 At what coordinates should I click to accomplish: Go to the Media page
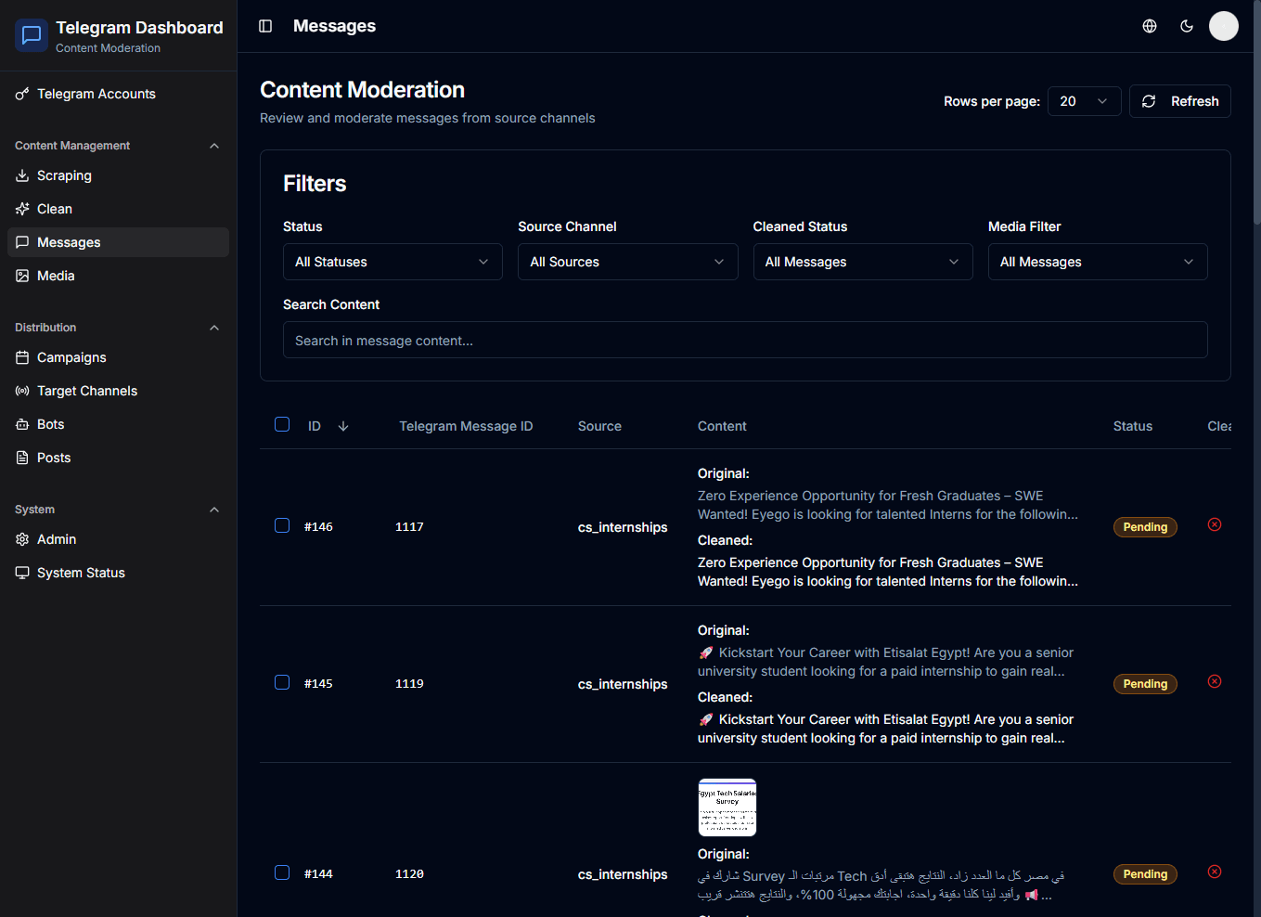coord(119,276)
